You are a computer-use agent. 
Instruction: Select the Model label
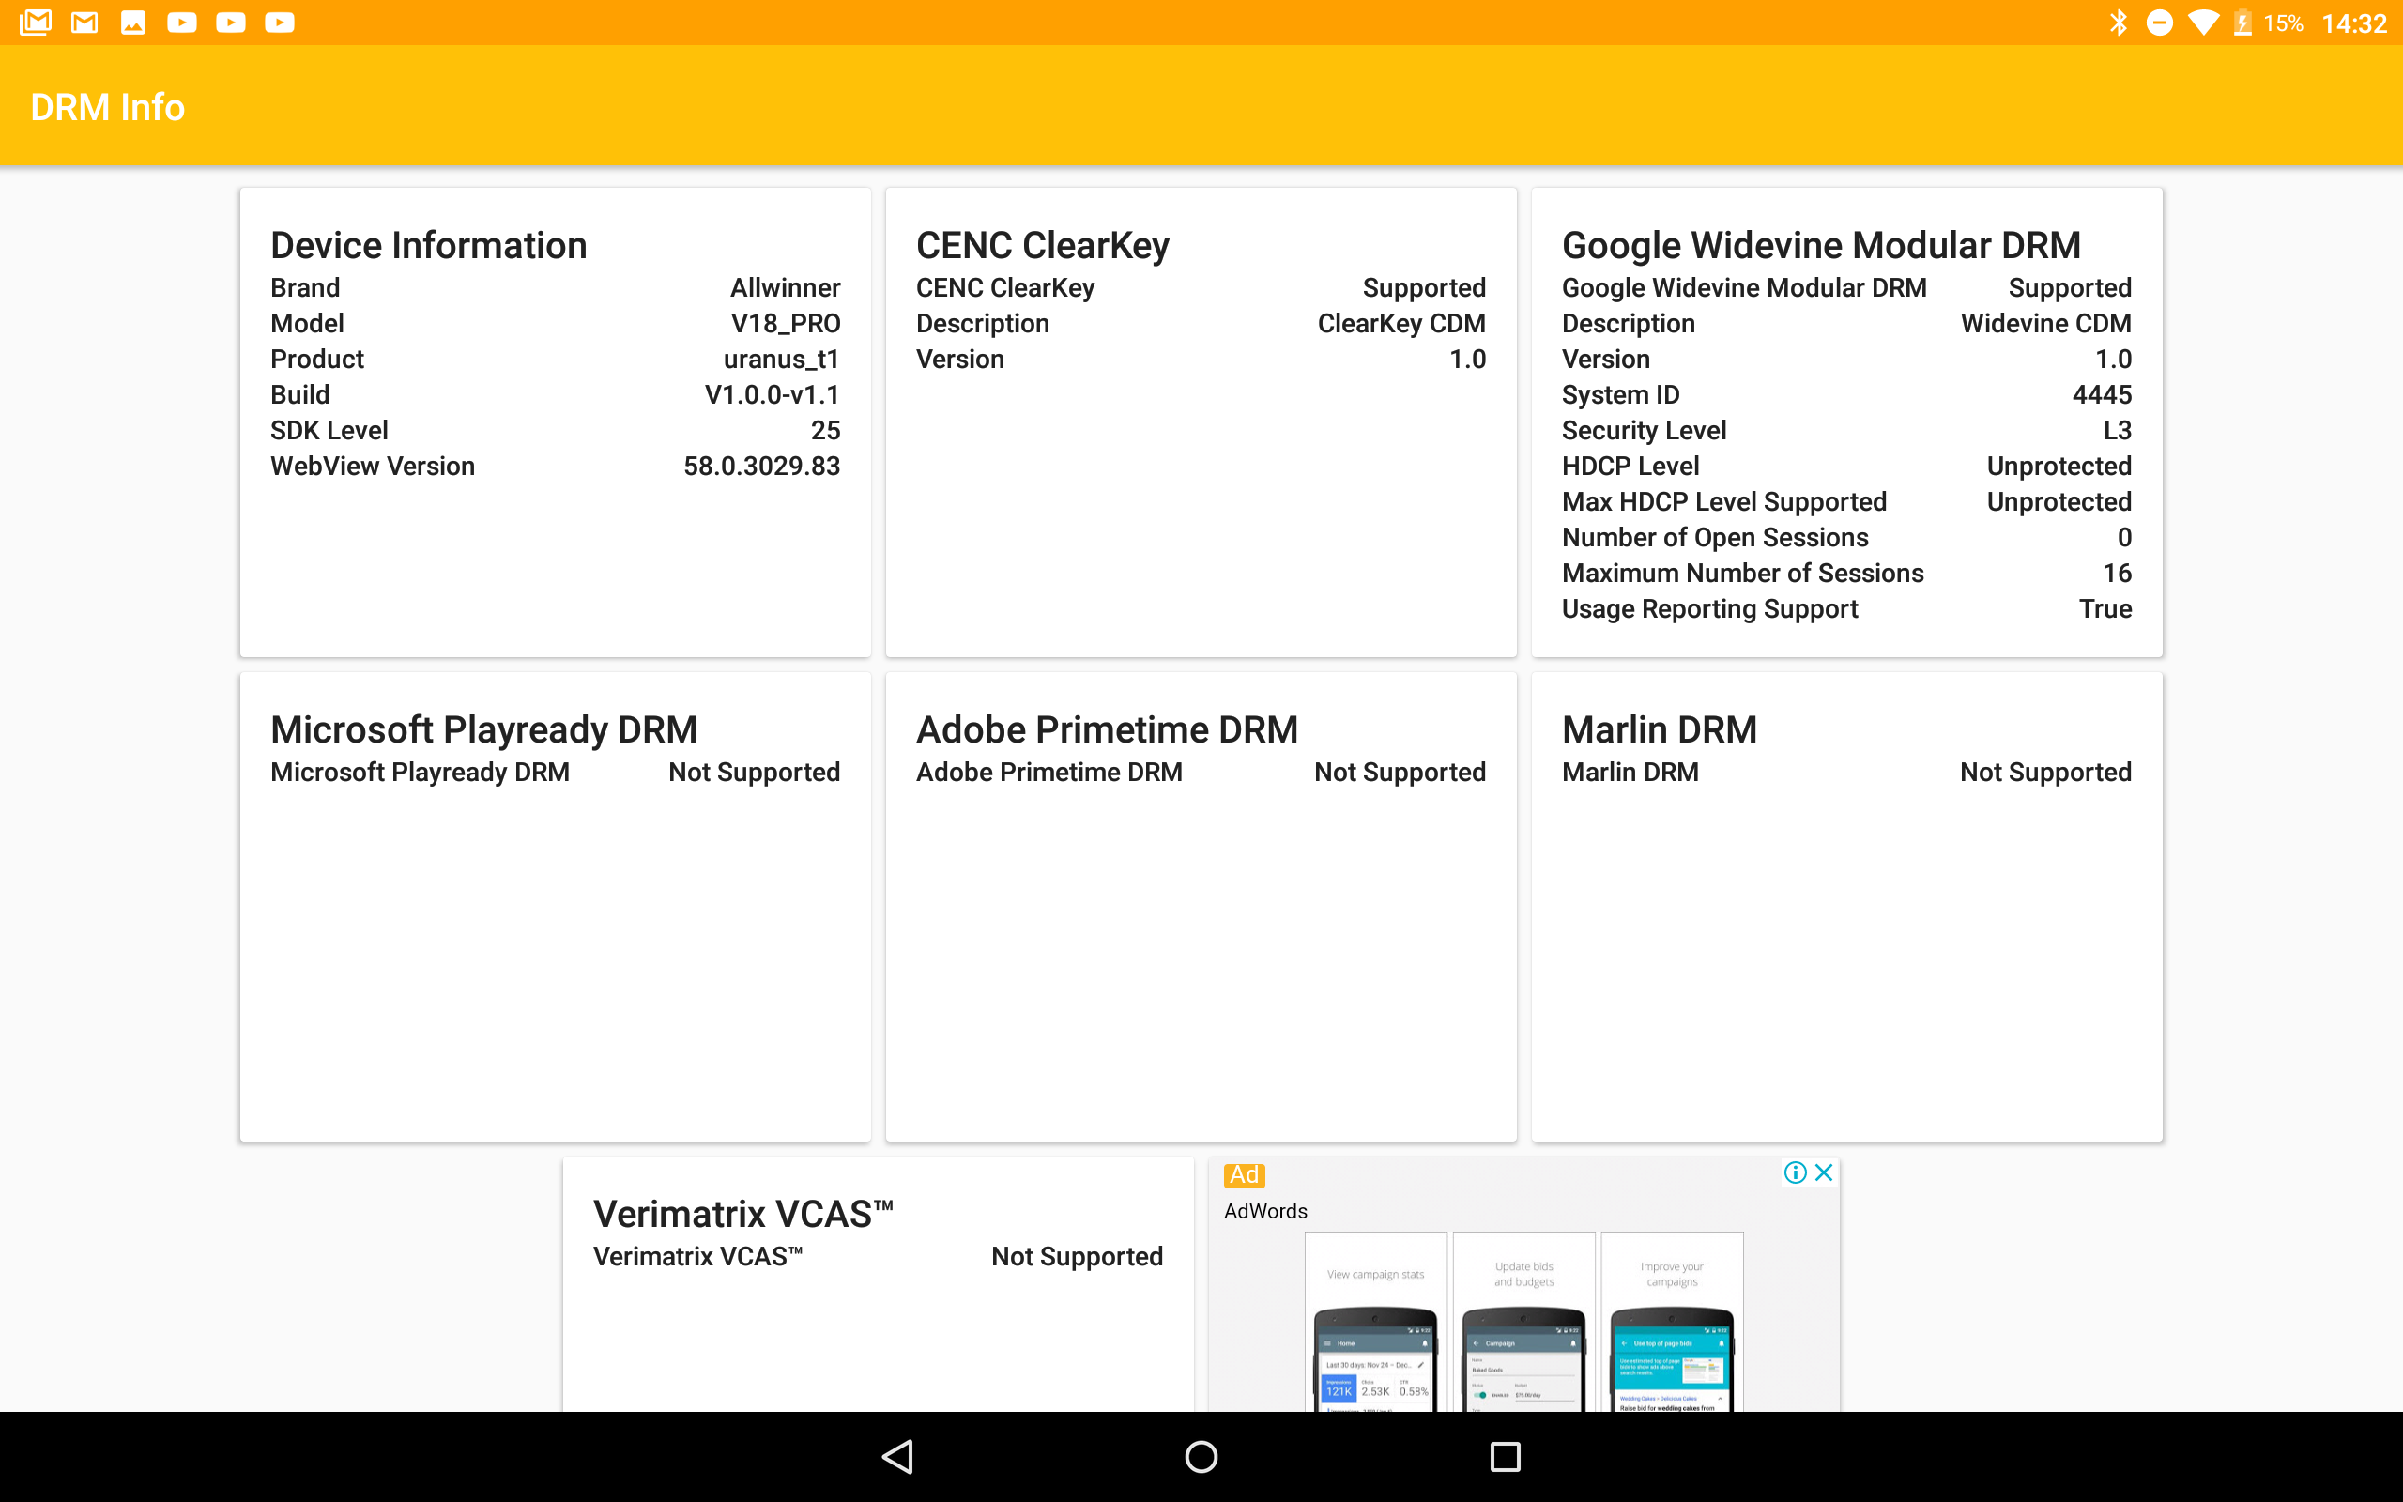(307, 323)
